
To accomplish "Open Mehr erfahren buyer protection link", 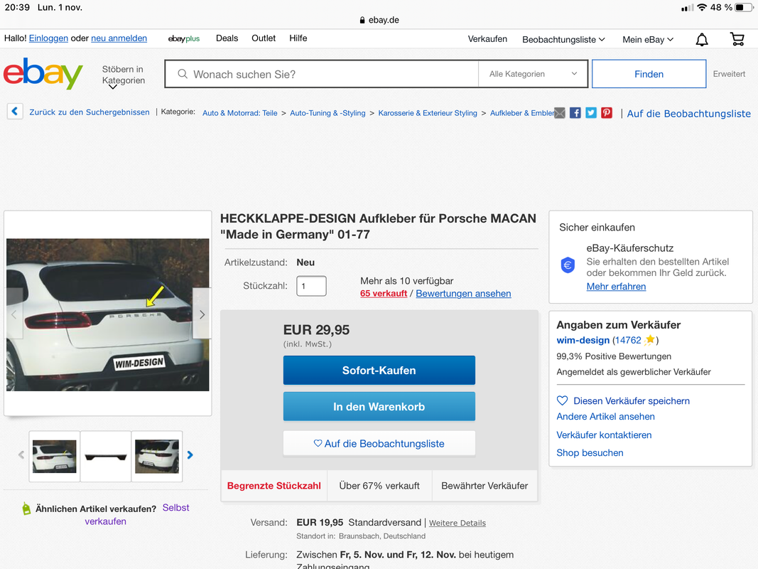I will (616, 287).
